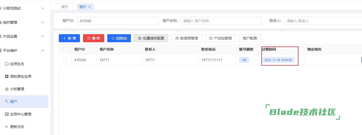
Task: Click the 小知管理 star icon
Action: [7, 89]
